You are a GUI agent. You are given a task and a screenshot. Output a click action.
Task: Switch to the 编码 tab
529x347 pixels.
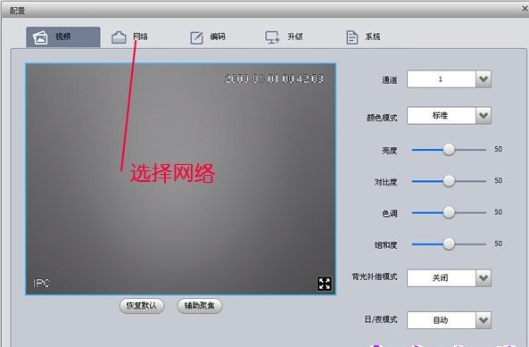[x=208, y=37]
